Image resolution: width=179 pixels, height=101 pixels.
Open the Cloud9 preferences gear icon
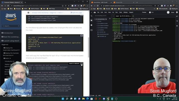tap(177, 12)
